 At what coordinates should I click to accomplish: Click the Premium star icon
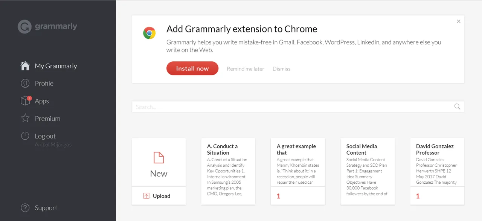25,118
